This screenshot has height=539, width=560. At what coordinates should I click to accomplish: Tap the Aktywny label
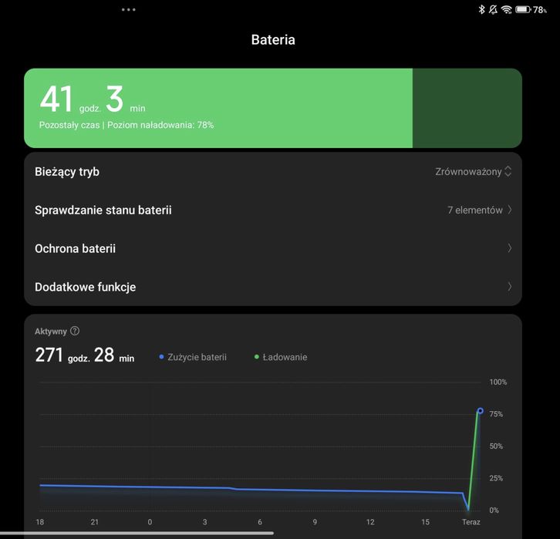51,332
